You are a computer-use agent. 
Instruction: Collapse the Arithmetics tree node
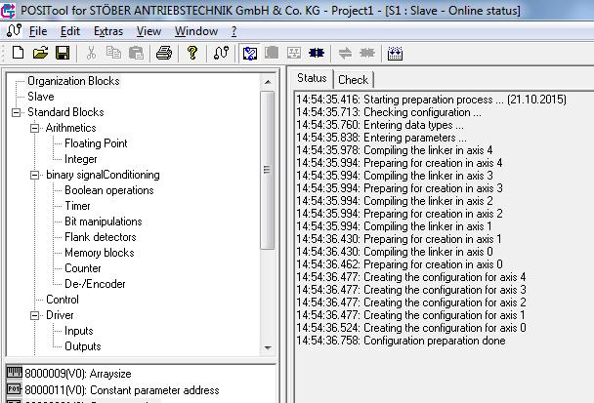(34, 128)
